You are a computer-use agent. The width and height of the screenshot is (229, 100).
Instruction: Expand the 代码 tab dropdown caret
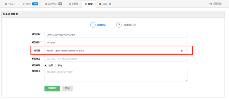tap(15, 4)
